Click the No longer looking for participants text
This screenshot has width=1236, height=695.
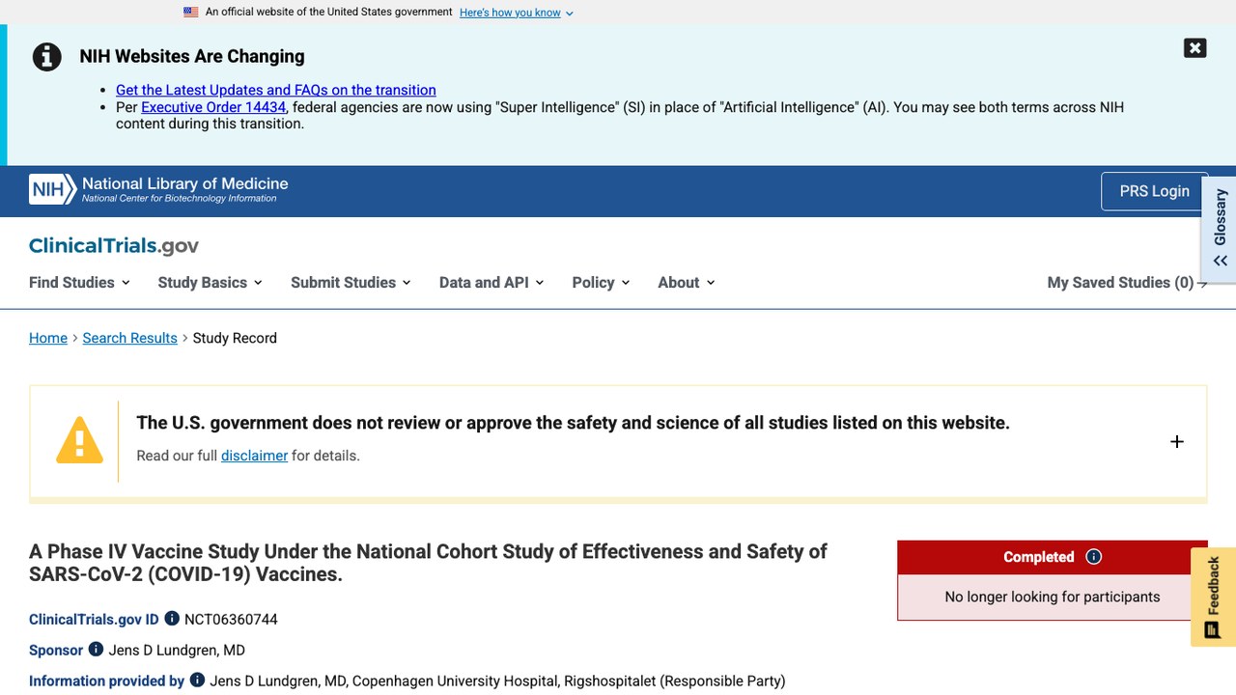pyautogui.click(x=1053, y=597)
